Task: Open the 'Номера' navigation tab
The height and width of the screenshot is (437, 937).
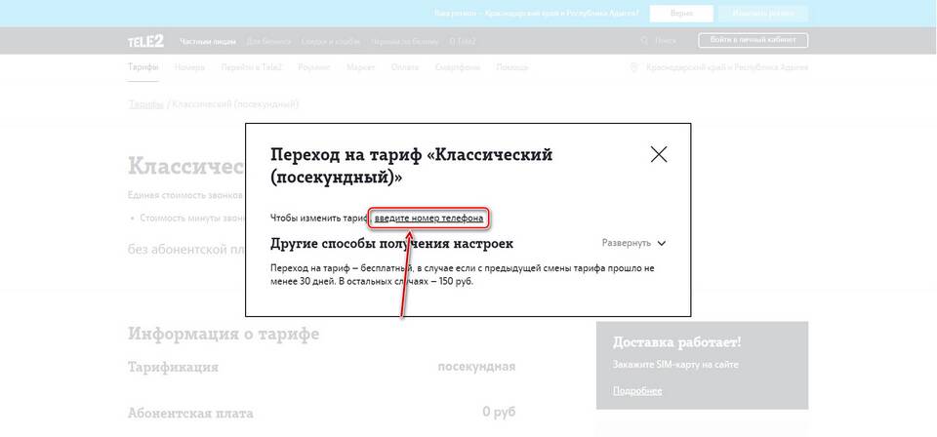Action: (x=189, y=67)
